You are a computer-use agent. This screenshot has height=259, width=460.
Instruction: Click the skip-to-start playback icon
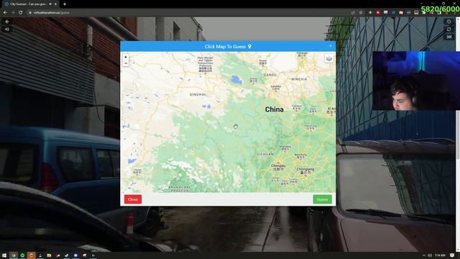point(448,37)
